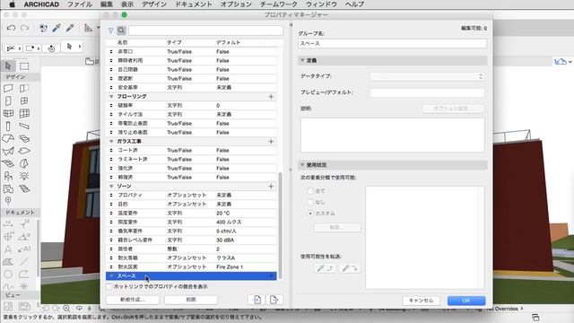Open the Apple menu
Image resolution: width=574 pixels, height=323 pixels.
12,4
